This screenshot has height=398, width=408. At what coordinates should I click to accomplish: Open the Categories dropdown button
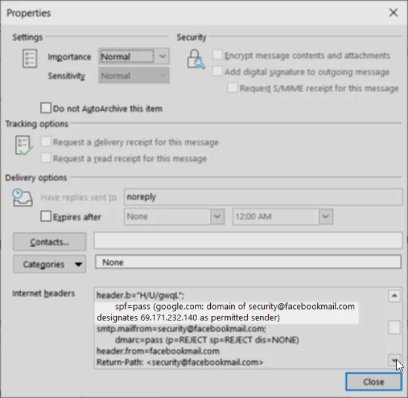point(50,264)
